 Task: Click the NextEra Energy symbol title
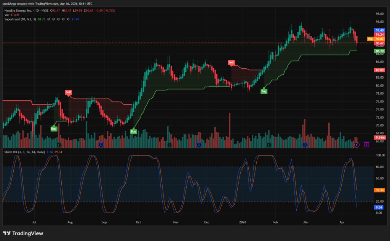click(x=21, y=11)
